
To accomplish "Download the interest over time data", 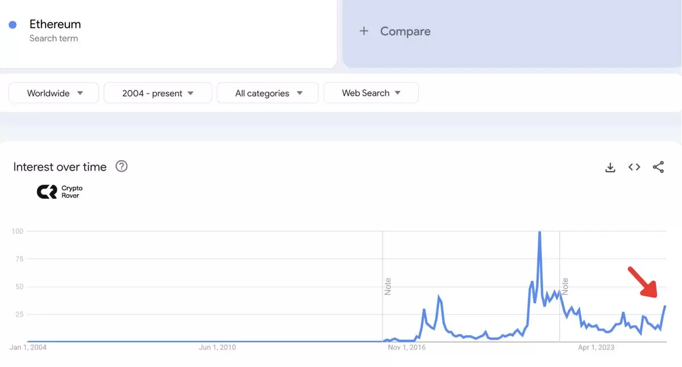I will click(x=610, y=167).
